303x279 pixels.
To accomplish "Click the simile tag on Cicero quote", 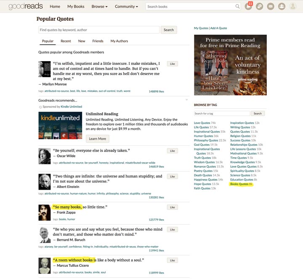I will (x=96, y=272).
